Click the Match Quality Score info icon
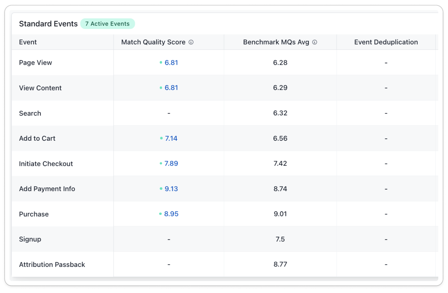Viewport: 448px width, 293px height. tap(191, 42)
